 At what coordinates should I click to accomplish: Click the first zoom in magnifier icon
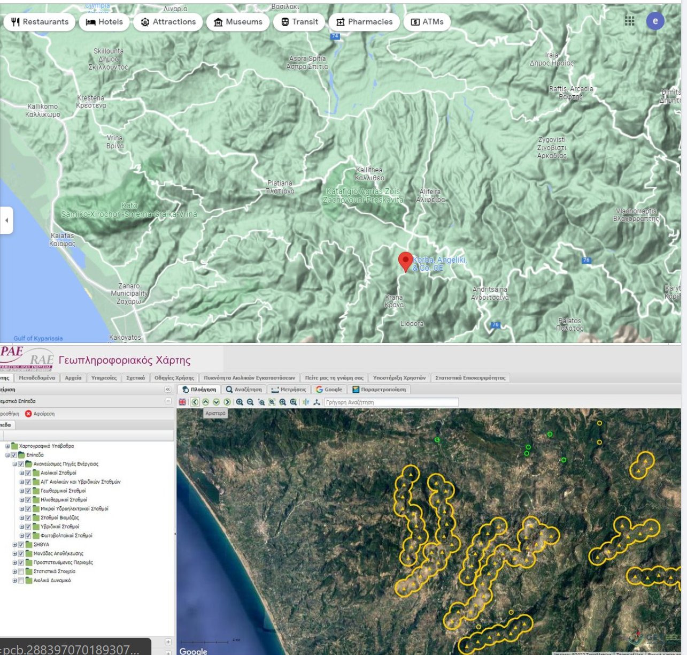(x=240, y=402)
